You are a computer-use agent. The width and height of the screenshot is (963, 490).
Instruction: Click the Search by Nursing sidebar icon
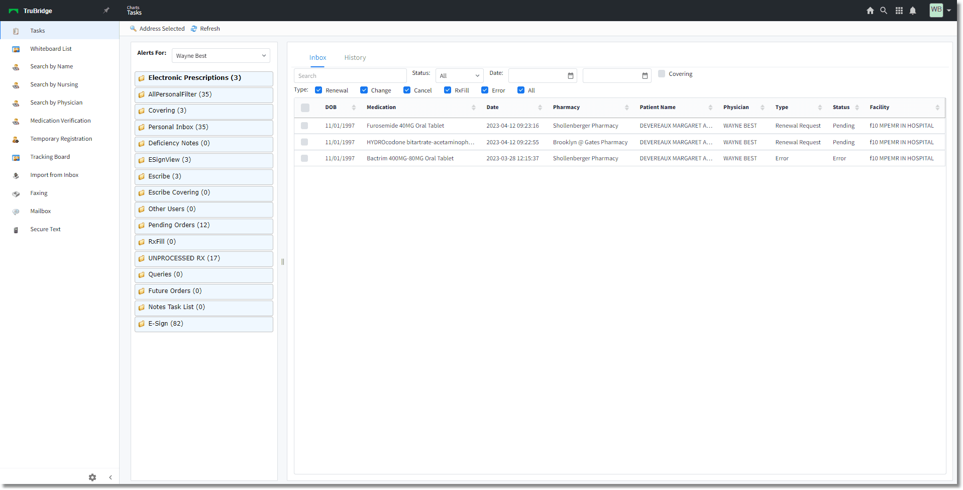pyautogui.click(x=16, y=85)
